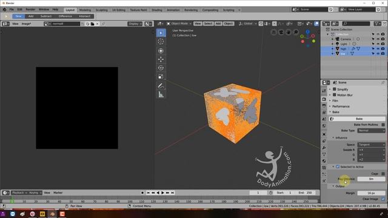Open the Texture checker properties tab
The width and height of the screenshot is (388, 218).
pyautogui.click(x=324, y=168)
